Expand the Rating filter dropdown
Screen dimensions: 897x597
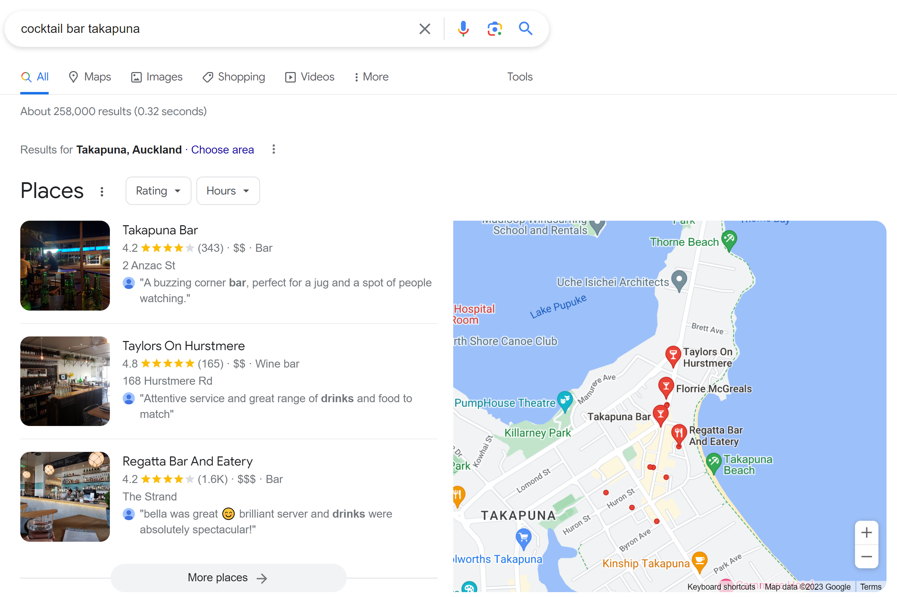(x=159, y=191)
